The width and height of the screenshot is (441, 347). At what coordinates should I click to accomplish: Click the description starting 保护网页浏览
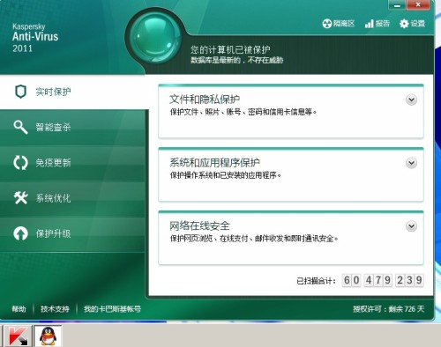pyautogui.click(x=254, y=239)
